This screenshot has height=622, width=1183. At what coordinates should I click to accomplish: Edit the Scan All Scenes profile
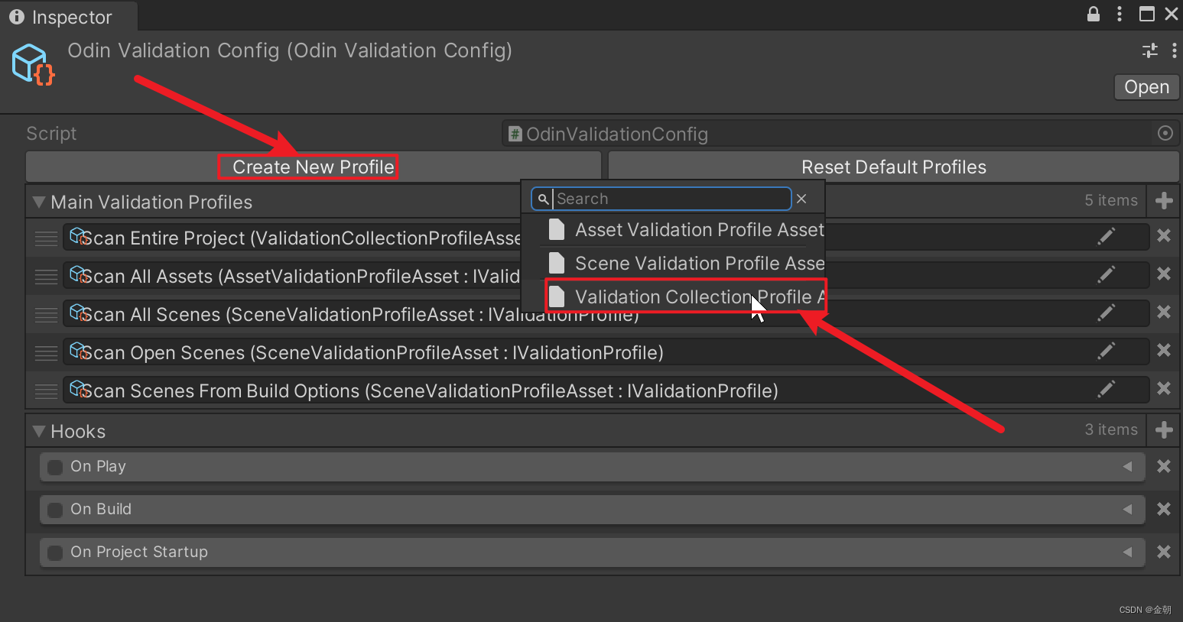point(1106,313)
